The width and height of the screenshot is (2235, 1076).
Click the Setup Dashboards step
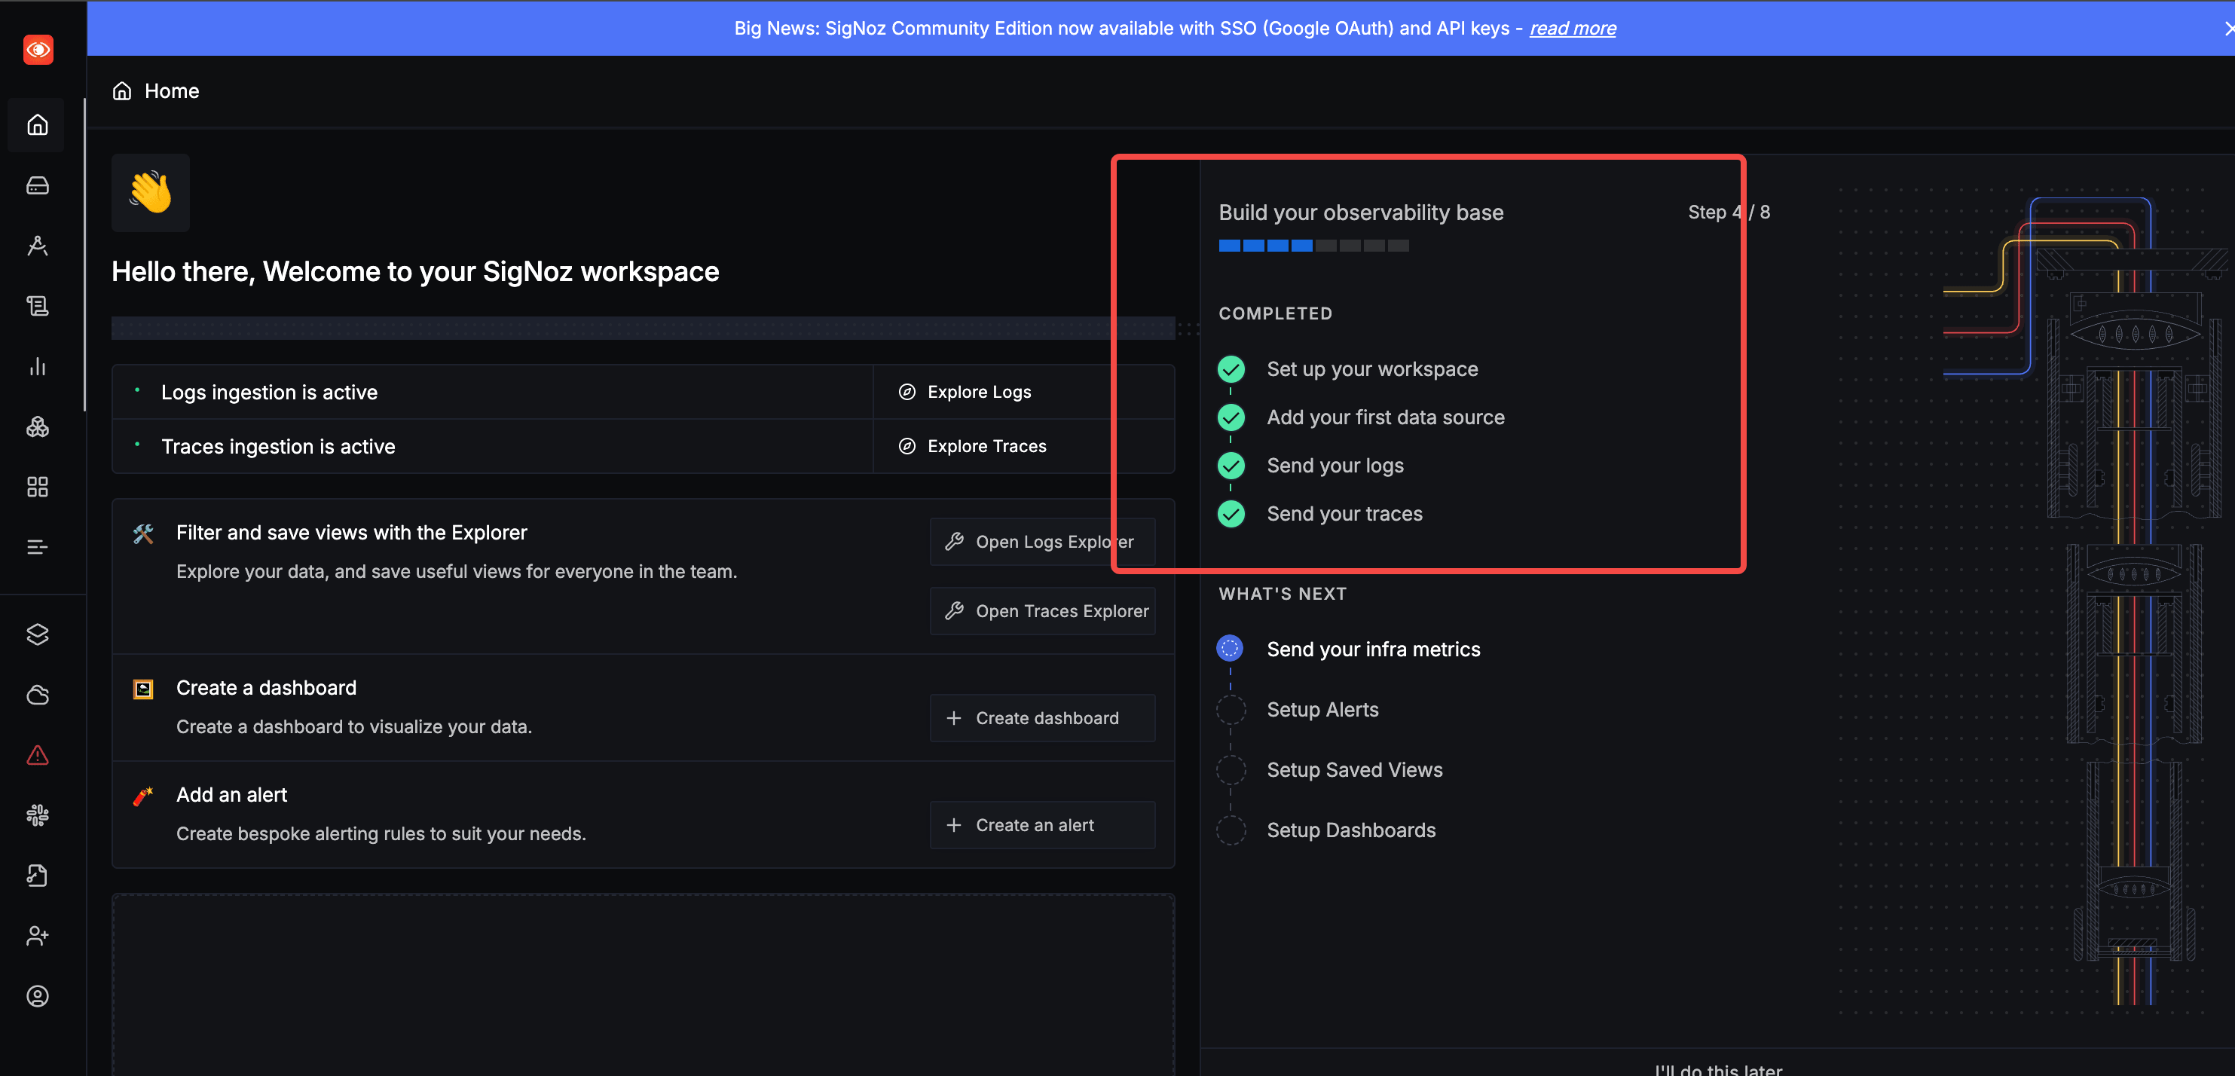(1350, 830)
